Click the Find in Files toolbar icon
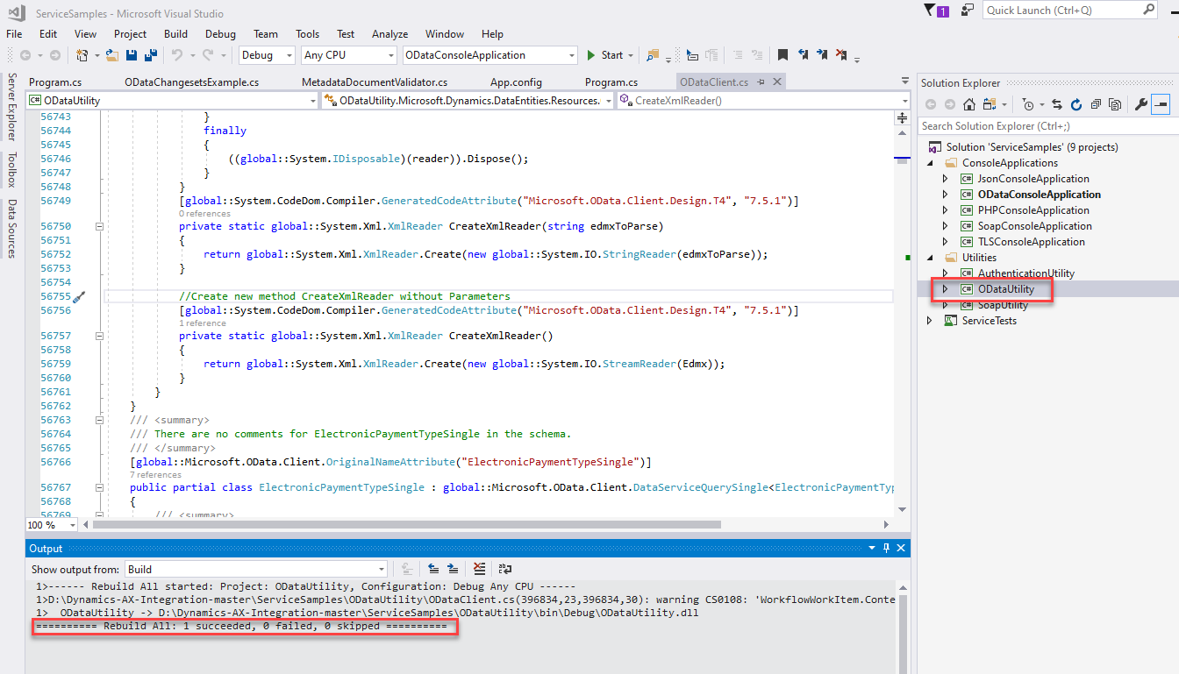The height and width of the screenshot is (674, 1179). (652, 55)
